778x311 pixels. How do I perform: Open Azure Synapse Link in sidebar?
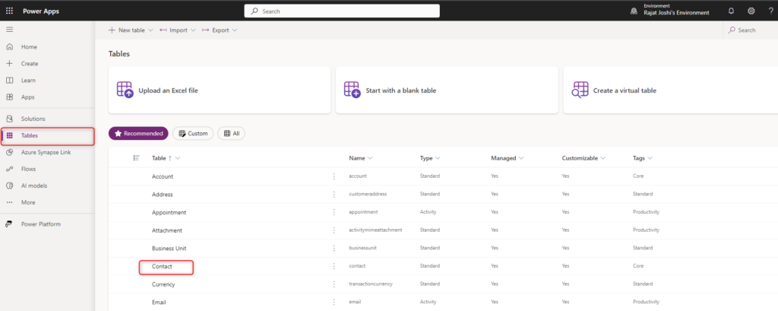tap(48, 153)
